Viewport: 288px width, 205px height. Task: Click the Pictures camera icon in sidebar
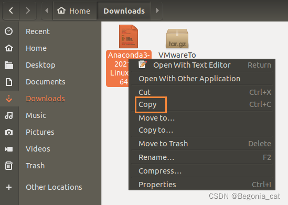pyautogui.click(x=9, y=132)
